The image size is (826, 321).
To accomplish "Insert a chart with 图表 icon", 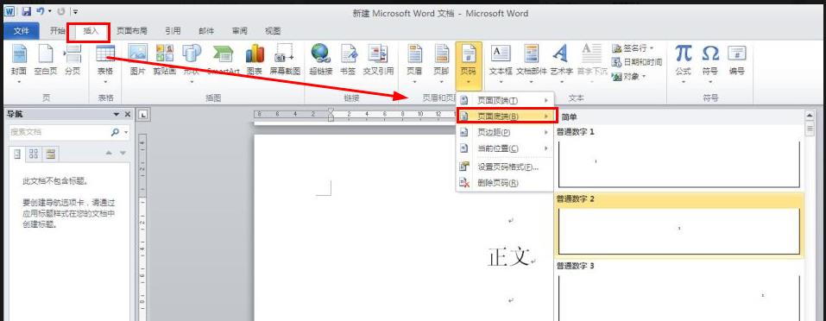I will (255, 60).
